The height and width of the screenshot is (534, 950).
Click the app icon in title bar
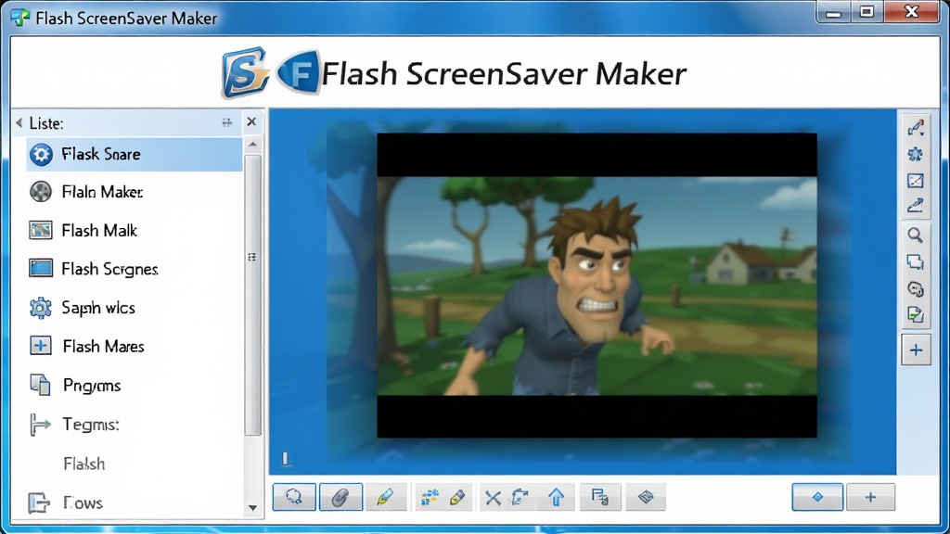click(20, 17)
